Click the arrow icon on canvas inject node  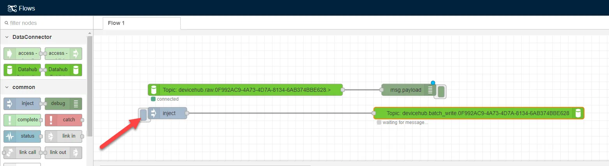[153, 113]
